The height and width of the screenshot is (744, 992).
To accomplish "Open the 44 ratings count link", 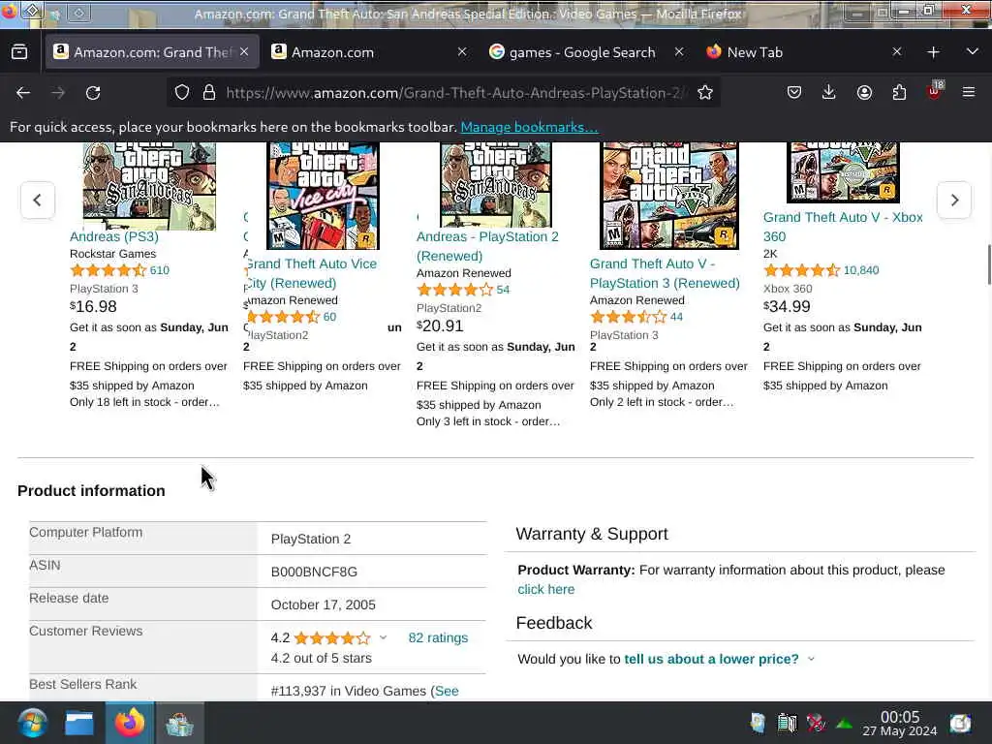I will pos(676,317).
